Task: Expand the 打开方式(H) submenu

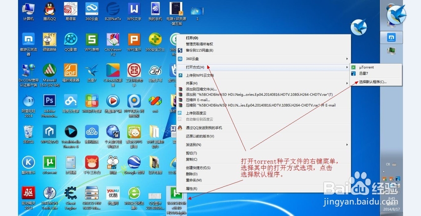Action: tap(264, 67)
